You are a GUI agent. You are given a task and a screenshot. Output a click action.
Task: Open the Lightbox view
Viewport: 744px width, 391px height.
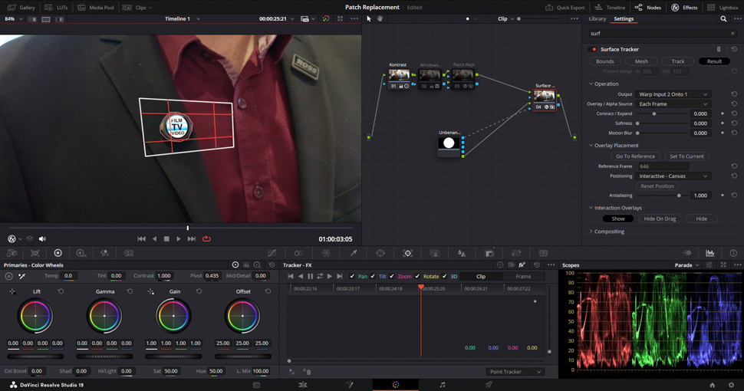point(723,8)
